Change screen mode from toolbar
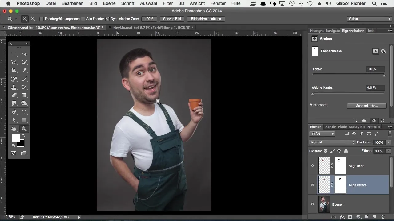This screenshot has width=394, height=221. 24,153
